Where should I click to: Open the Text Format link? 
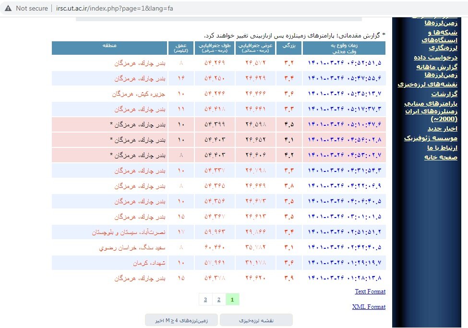pyautogui.click(x=370, y=292)
